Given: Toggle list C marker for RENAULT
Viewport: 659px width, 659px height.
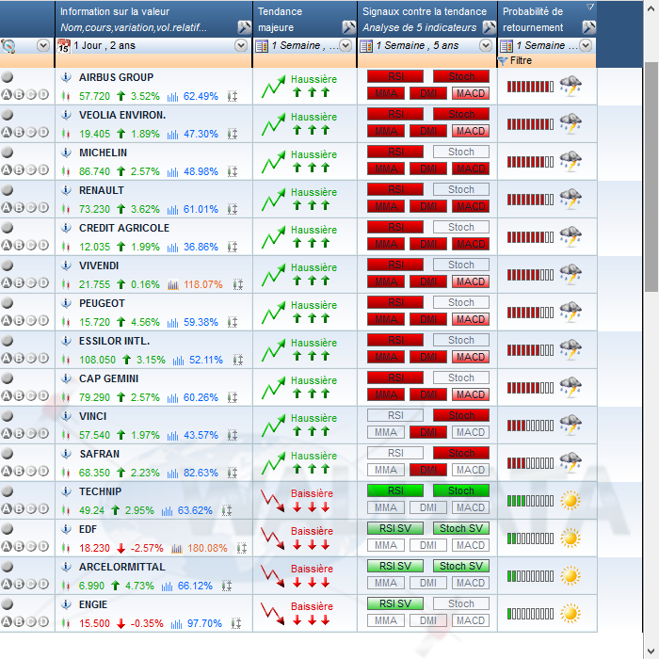Looking at the screenshot, I should tap(31, 208).
